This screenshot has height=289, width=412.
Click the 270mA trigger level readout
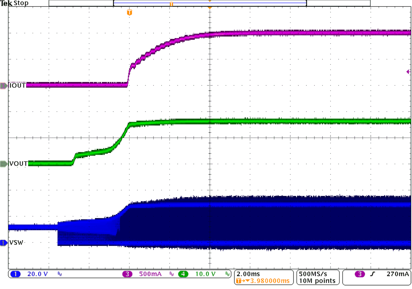tap(398, 274)
